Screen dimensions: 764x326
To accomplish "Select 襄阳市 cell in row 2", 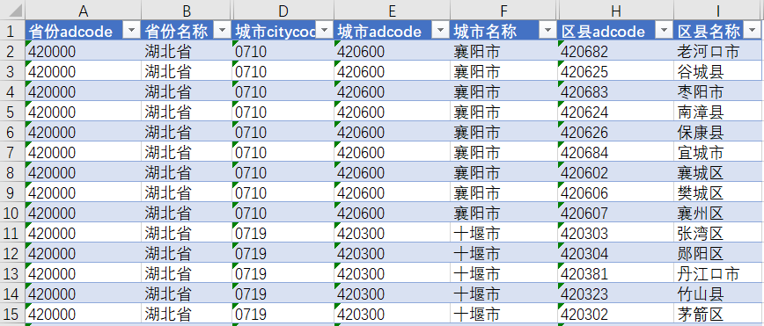I will (503, 51).
